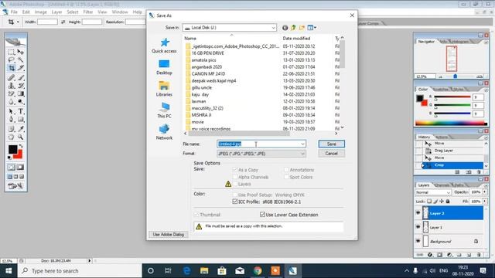Click Create New Folder icon in Save As
495x278 pixels.
[x=302, y=28]
